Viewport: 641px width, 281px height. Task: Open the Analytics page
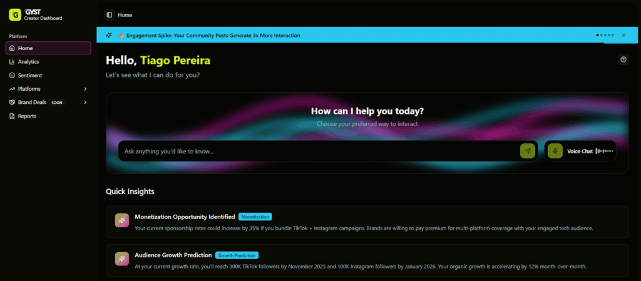pos(28,62)
